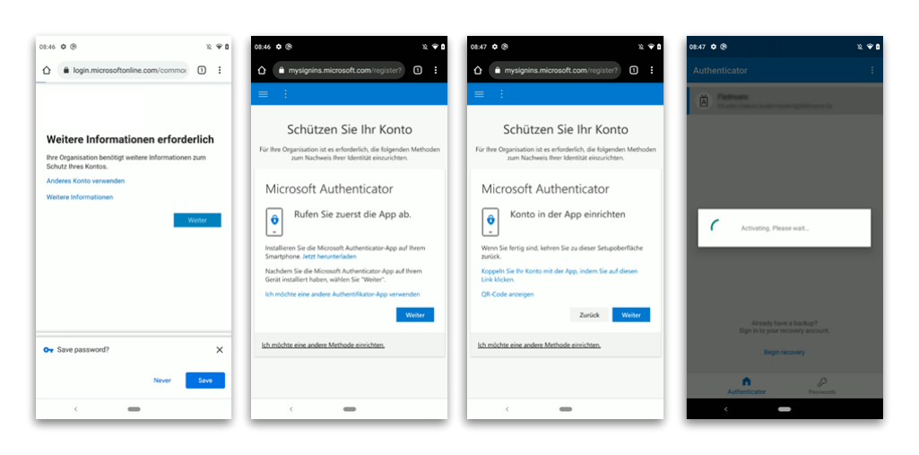This screenshot has height=455, width=919.
Task: Select the Authenticator home tab
Action: 746,385
